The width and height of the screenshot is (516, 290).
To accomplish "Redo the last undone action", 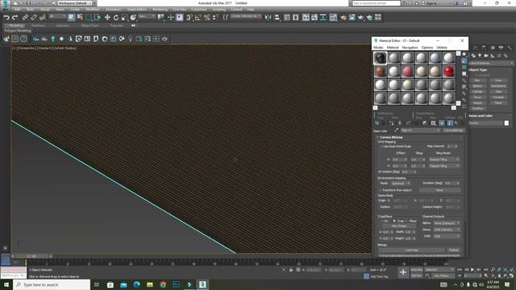I will [15, 18].
